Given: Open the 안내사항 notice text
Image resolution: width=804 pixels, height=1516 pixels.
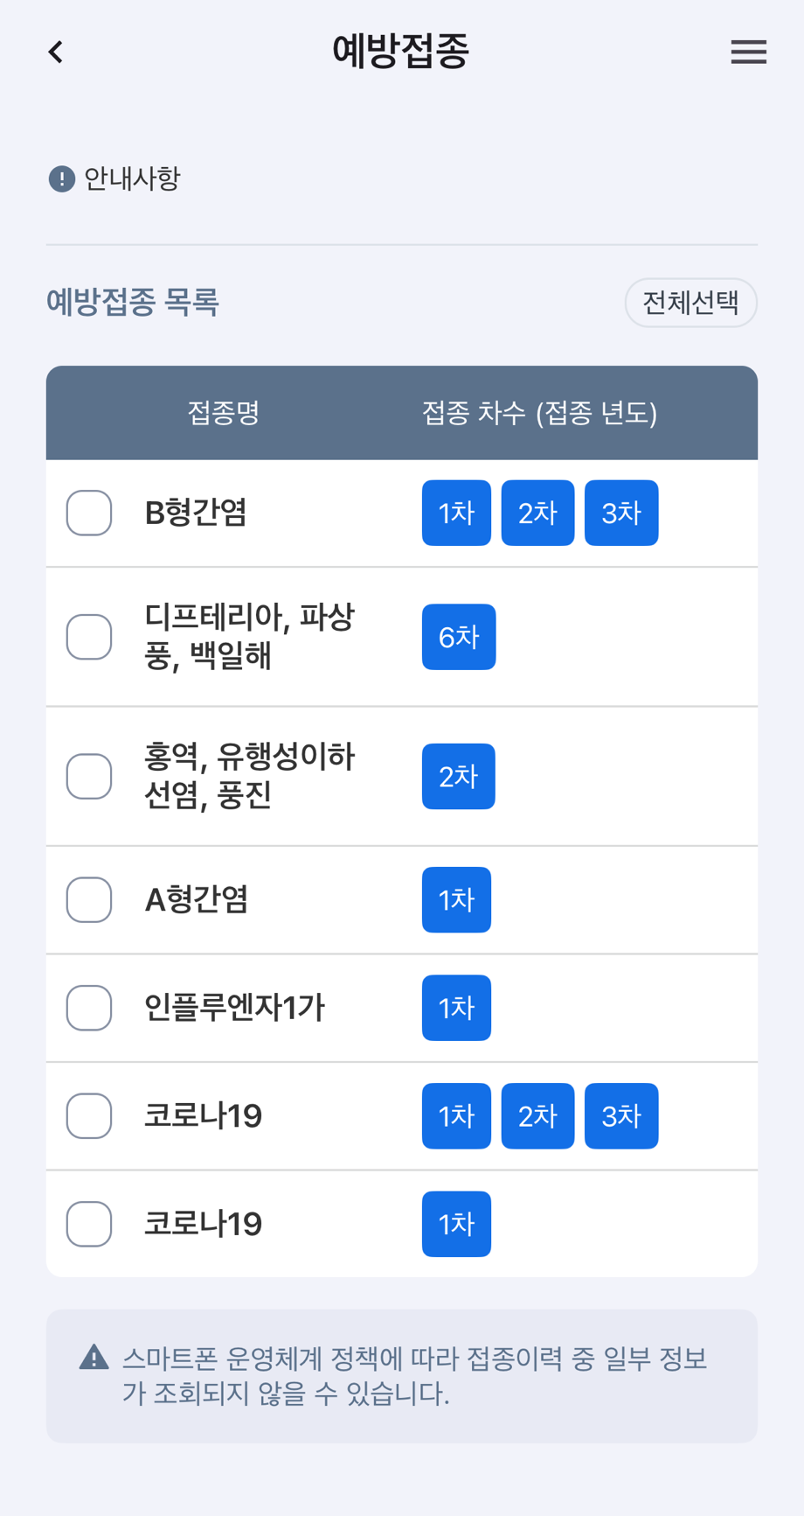Looking at the screenshot, I should (132, 179).
